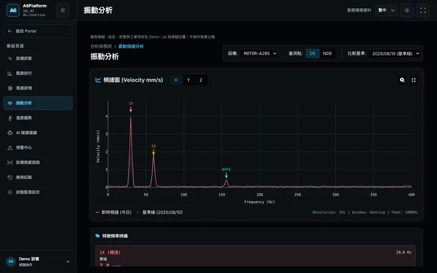Select the X axis spectrum

click(x=176, y=80)
